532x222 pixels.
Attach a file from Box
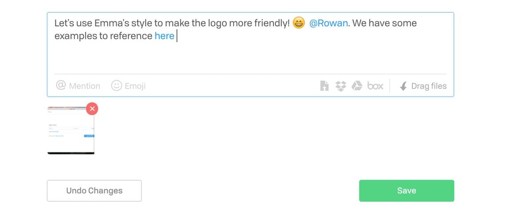coord(375,86)
